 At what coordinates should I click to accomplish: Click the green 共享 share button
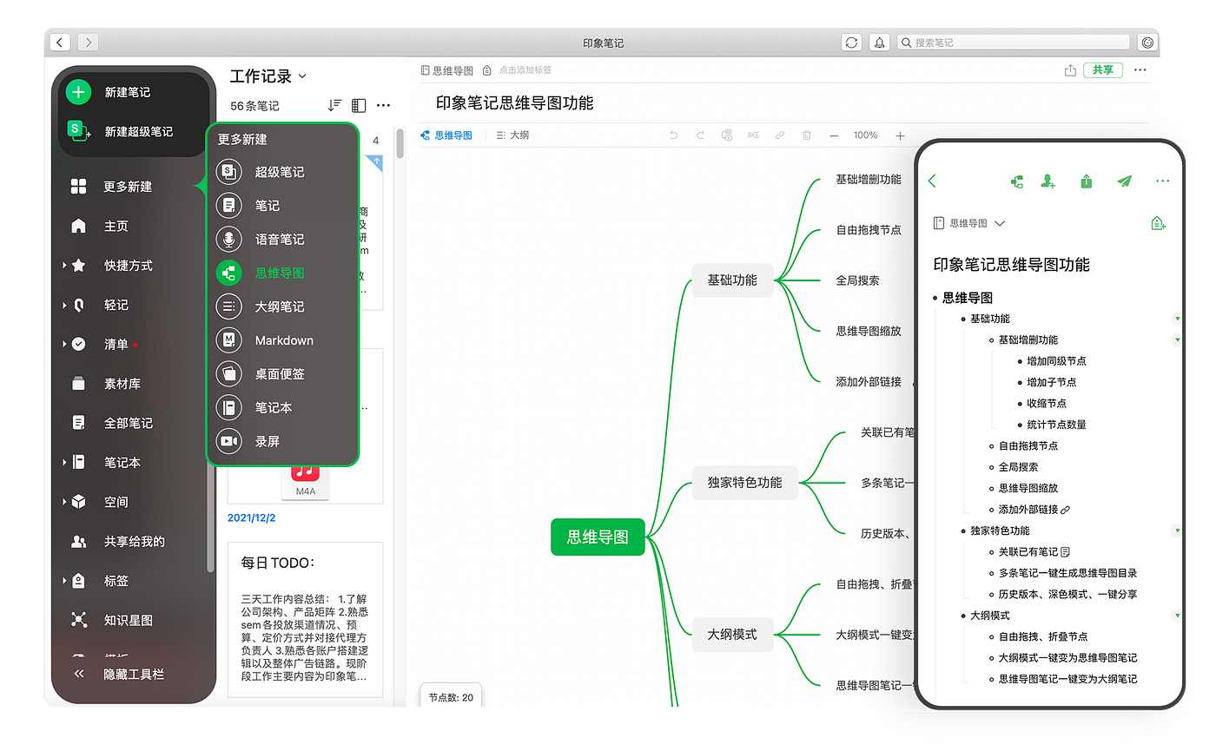[1103, 70]
